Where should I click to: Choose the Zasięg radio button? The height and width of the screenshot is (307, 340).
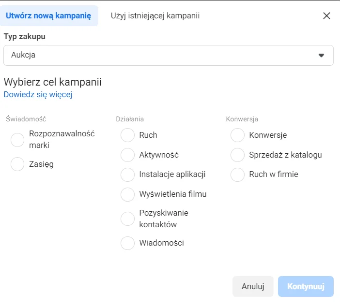coord(17,164)
